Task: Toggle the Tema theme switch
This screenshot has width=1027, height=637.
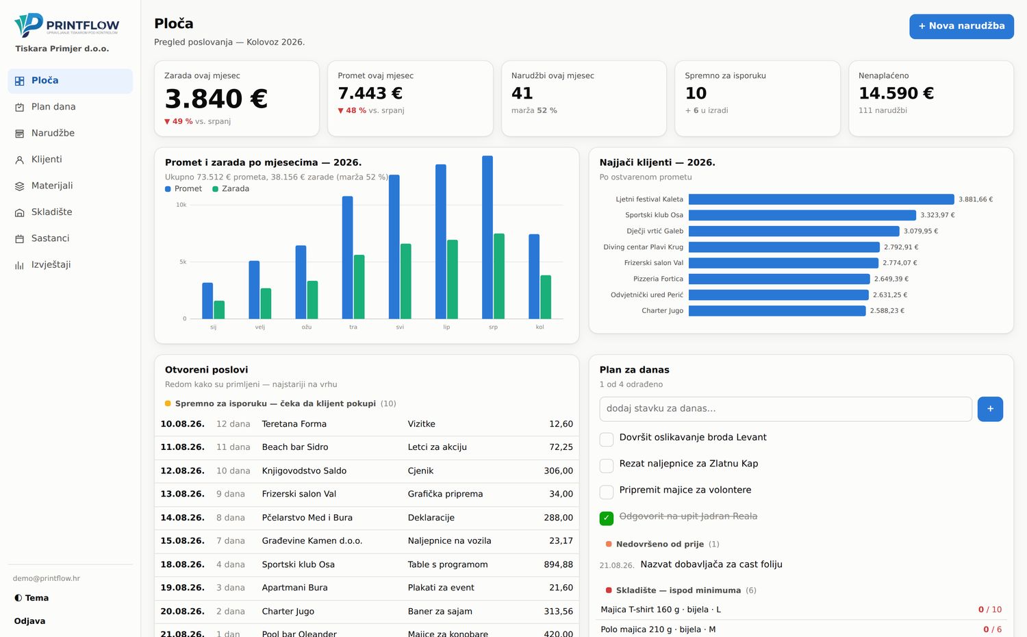Action: 31,598
